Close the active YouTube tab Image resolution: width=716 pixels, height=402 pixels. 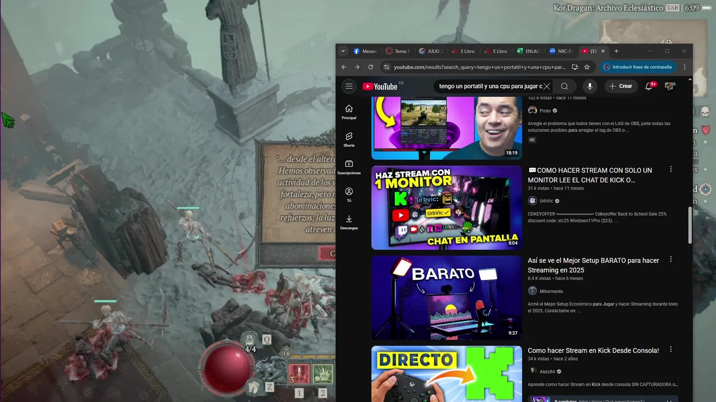(x=603, y=51)
